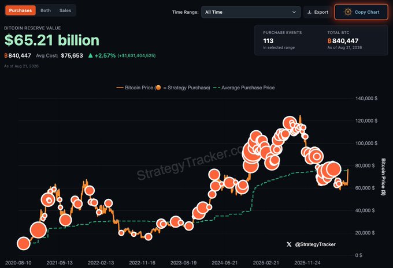Click the green dashed legend line swatch
Viewport: 393px width, 268px height.
tap(217, 88)
